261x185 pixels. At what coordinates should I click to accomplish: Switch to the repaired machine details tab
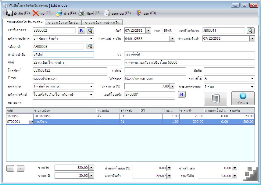click(x=64, y=23)
